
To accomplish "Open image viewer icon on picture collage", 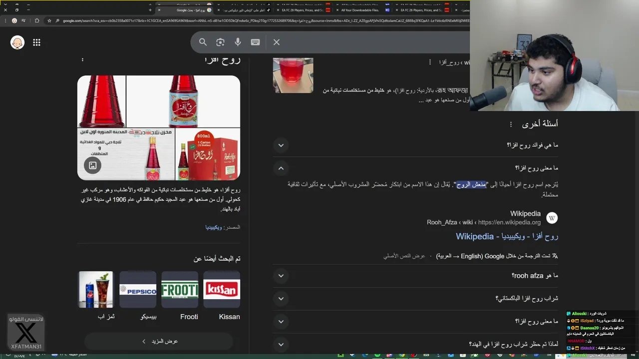I will click(x=93, y=166).
